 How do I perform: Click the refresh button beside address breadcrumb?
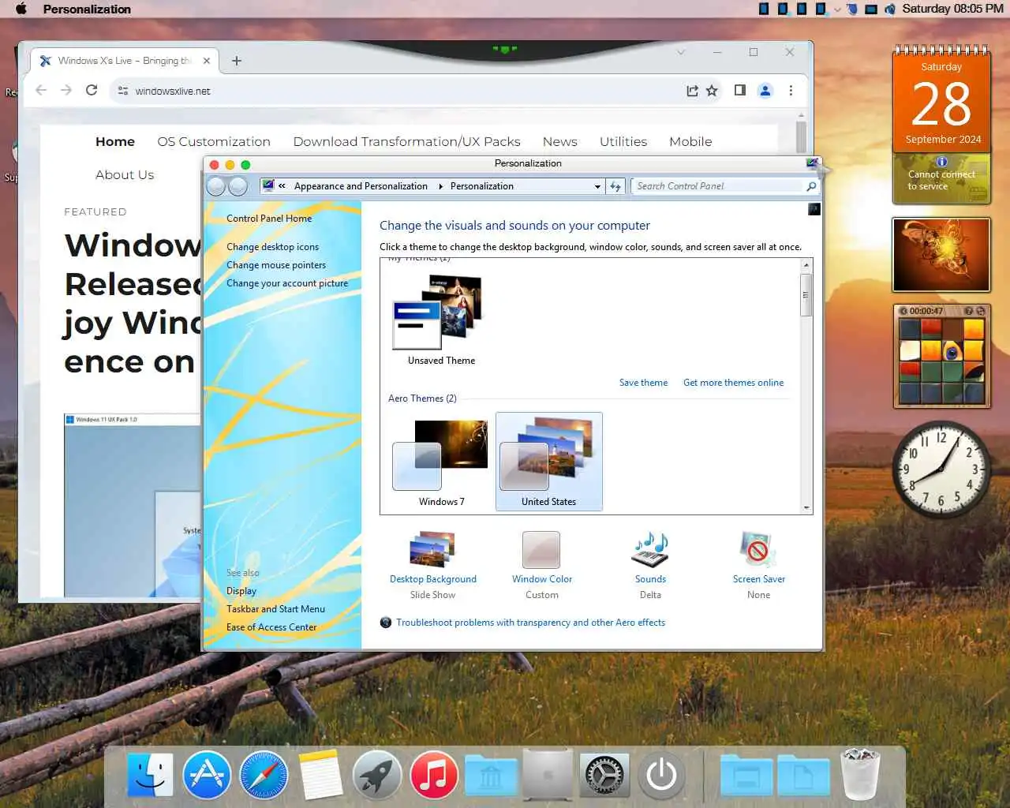[x=615, y=186]
